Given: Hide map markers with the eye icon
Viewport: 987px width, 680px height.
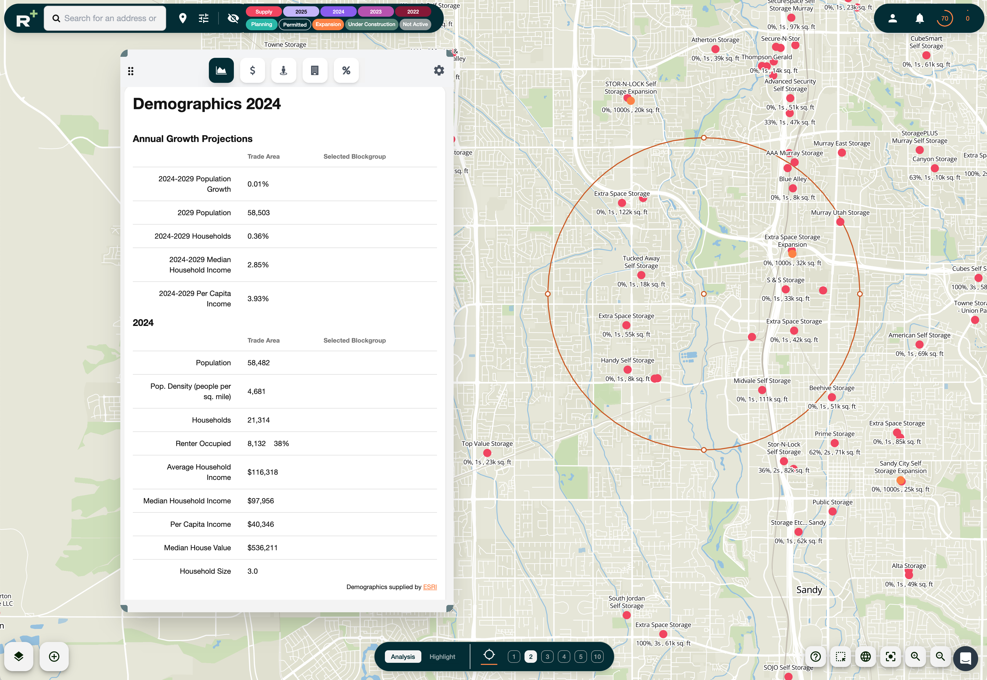Looking at the screenshot, I should pyautogui.click(x=233, y=18).
